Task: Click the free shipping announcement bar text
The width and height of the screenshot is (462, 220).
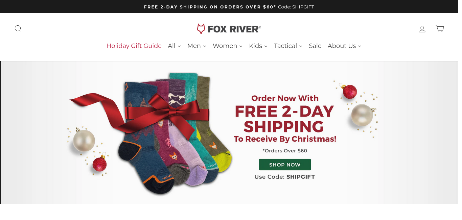Action: coord(210,7)
